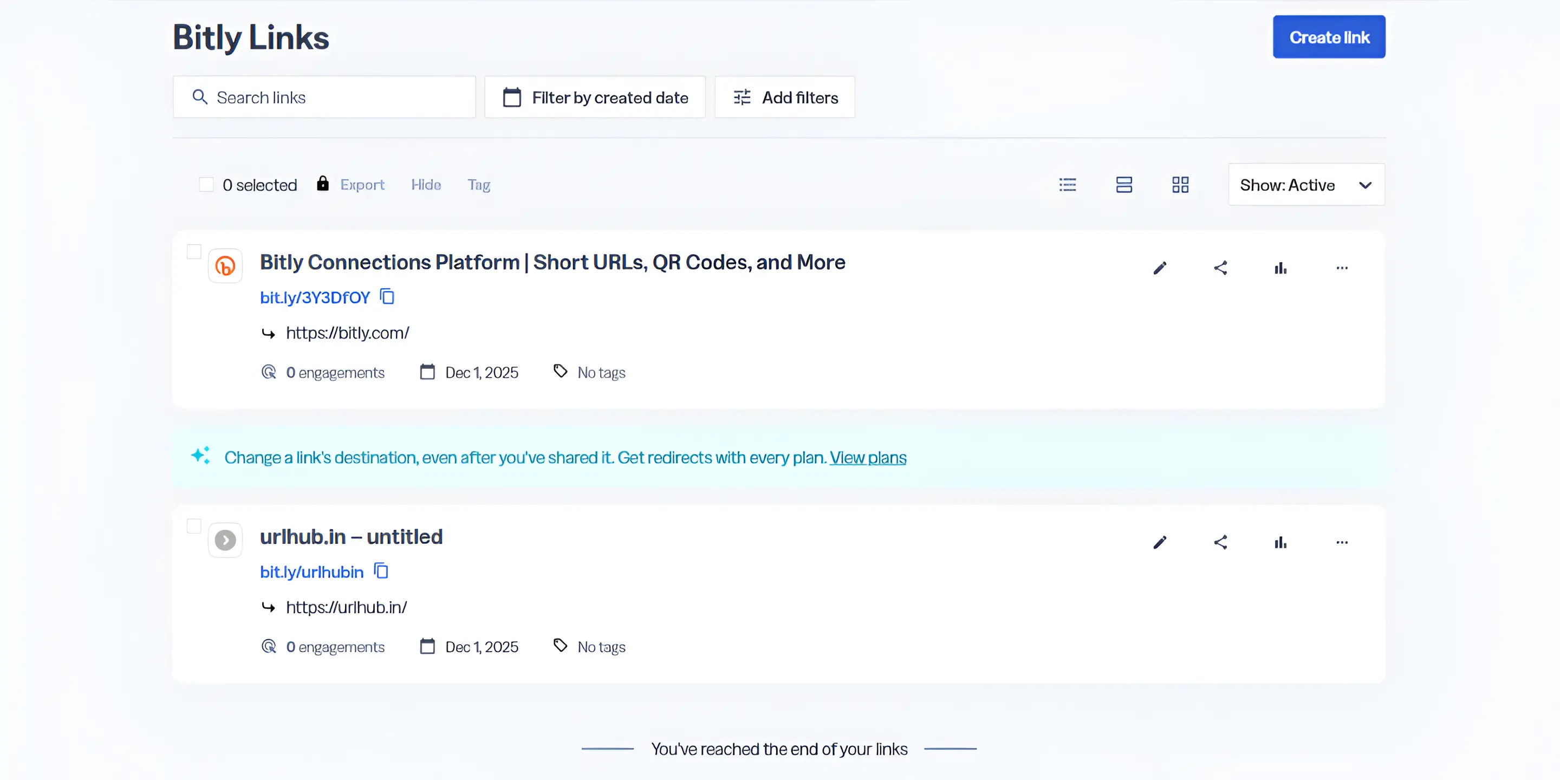1560x780 pixels.
Task: Check the Bitly Connections Platform link checkbox
Action: click(x=194, y=252)
